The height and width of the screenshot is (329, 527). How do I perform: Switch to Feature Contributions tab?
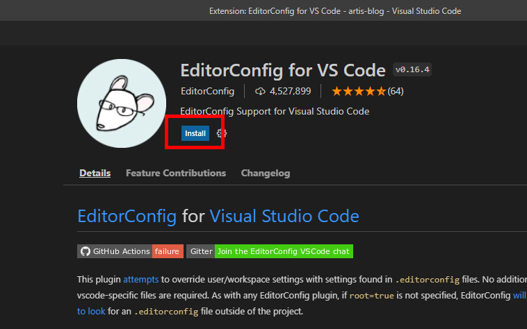coord(176,173)
